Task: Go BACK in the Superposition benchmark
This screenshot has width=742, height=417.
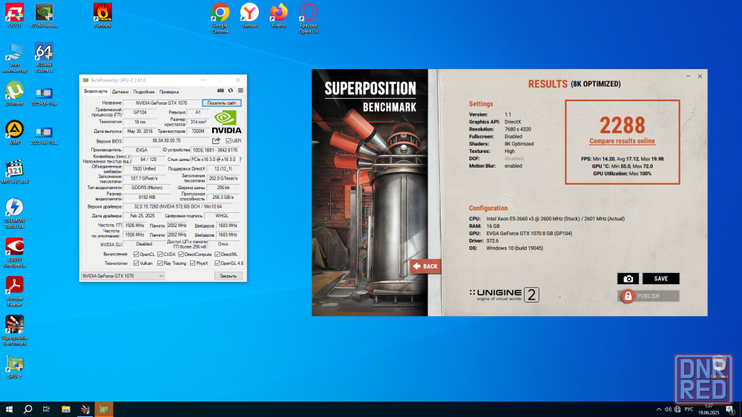Action: click(x=425, y=266)
